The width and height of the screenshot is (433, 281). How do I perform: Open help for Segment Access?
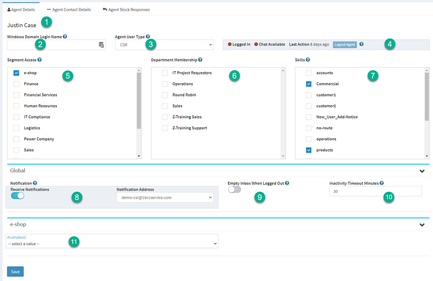point(39,60)
